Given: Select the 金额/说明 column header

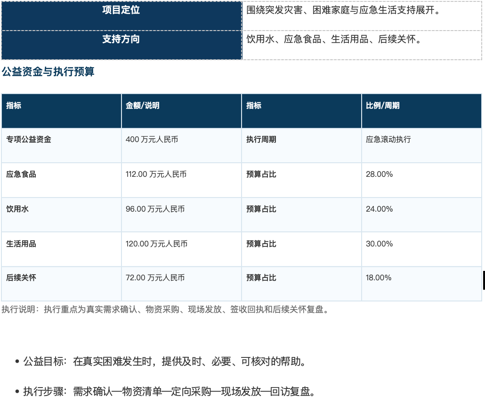Looking at the screenshot, I should pyautogui.click(x=181, y=111).
